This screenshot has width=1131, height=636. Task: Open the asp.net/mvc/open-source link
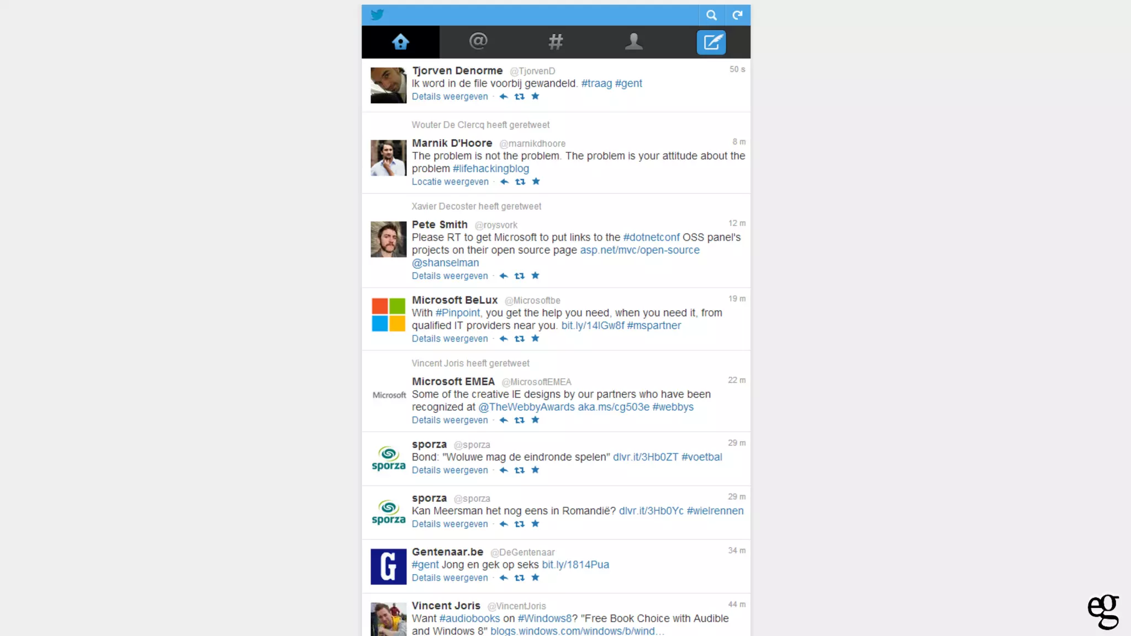click(x=640, y=250)
